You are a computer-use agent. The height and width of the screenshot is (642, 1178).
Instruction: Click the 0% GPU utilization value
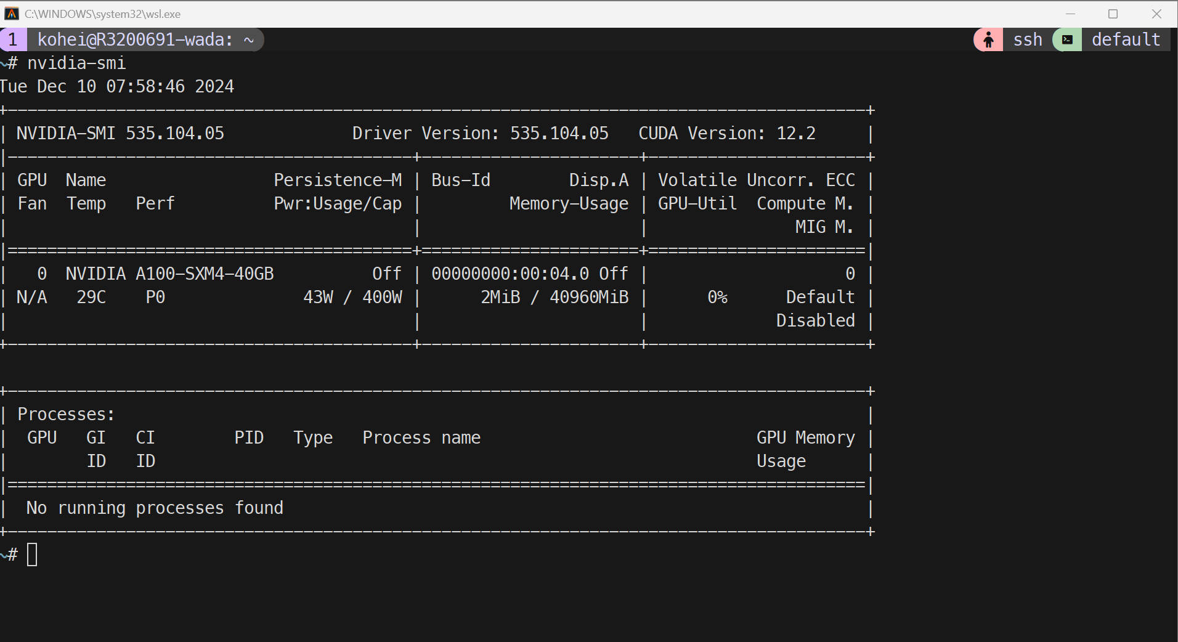(x=717, y=297)
